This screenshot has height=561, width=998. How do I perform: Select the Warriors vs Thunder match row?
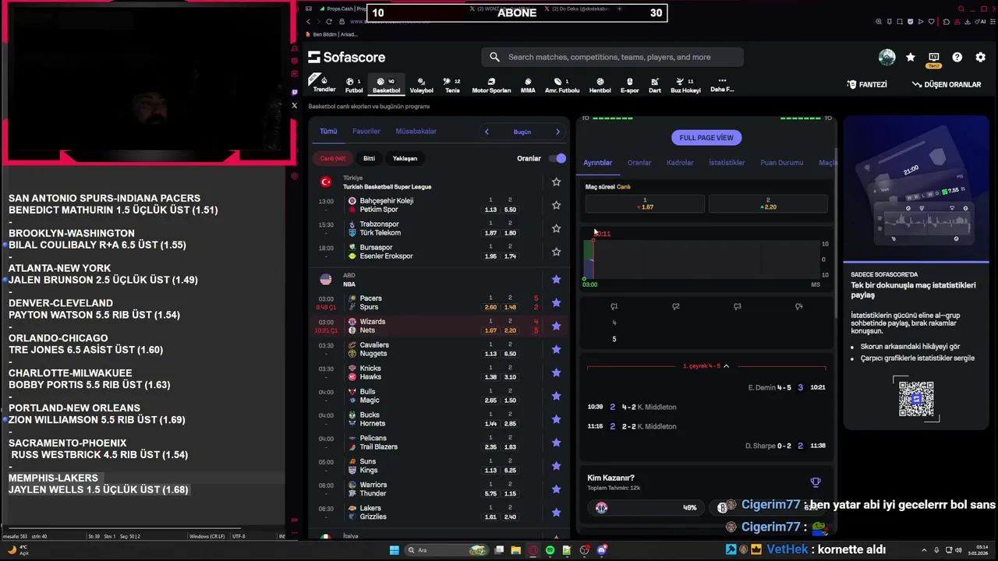coord(439,489)
